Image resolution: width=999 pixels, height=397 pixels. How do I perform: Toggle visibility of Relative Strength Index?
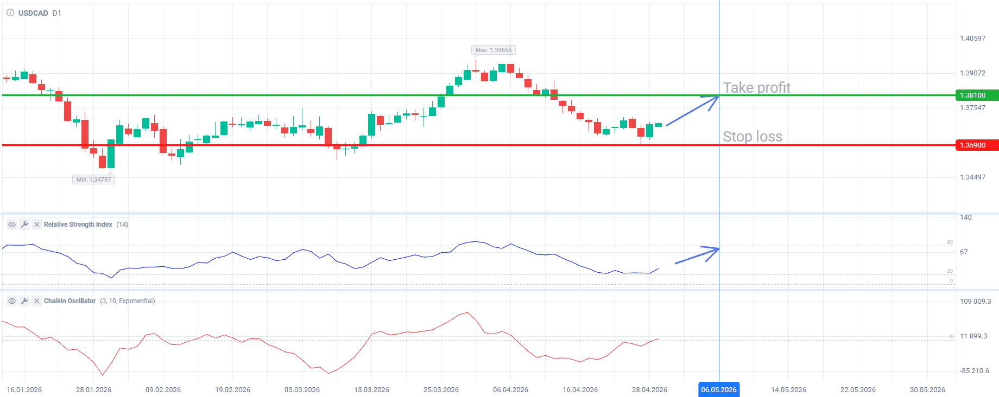pyautogui.click(x=11, y=225)
